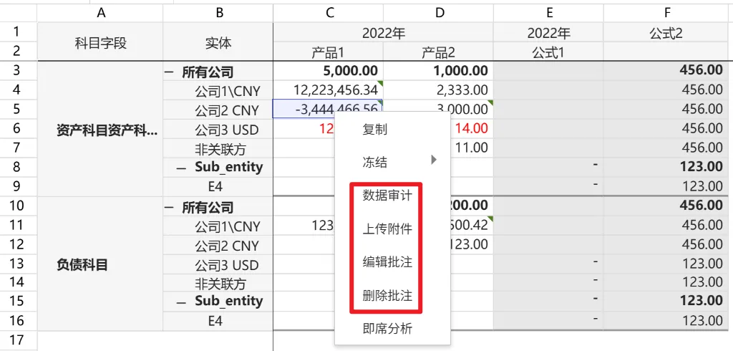This screenshot has width=733, height=351.
Task: Click the green comment marker on cell 3,000.00
Action: pyautogui.click(x=490, y=103)
